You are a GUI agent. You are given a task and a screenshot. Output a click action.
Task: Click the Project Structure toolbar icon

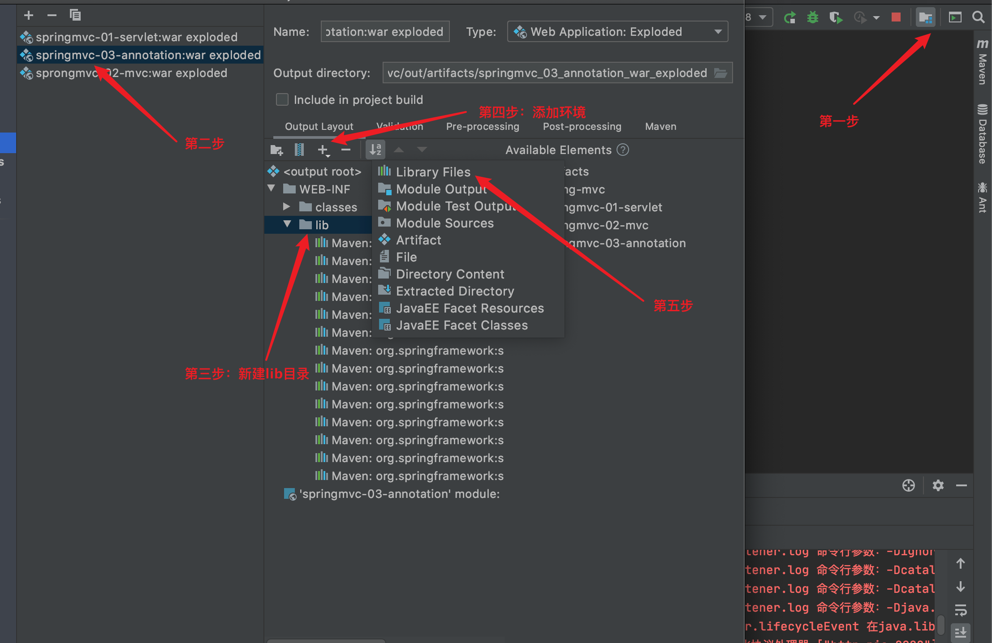point(925,17)
